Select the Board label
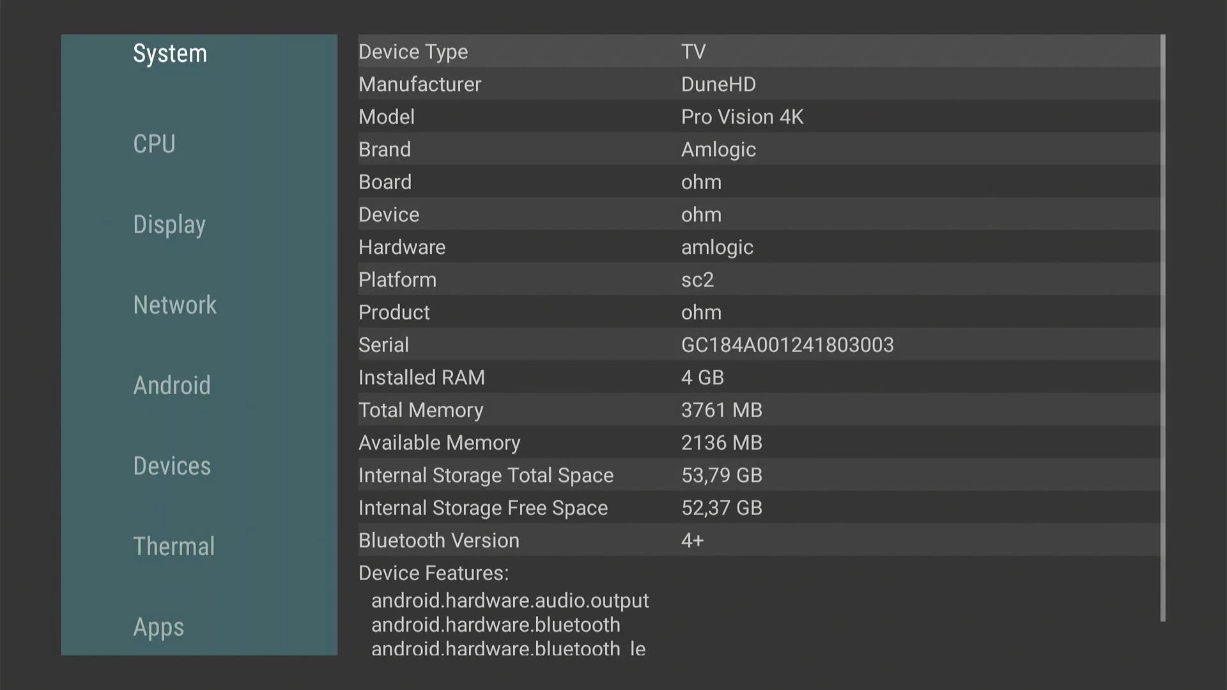Screen dimensions: 1227x690 (x=385, y=182)
